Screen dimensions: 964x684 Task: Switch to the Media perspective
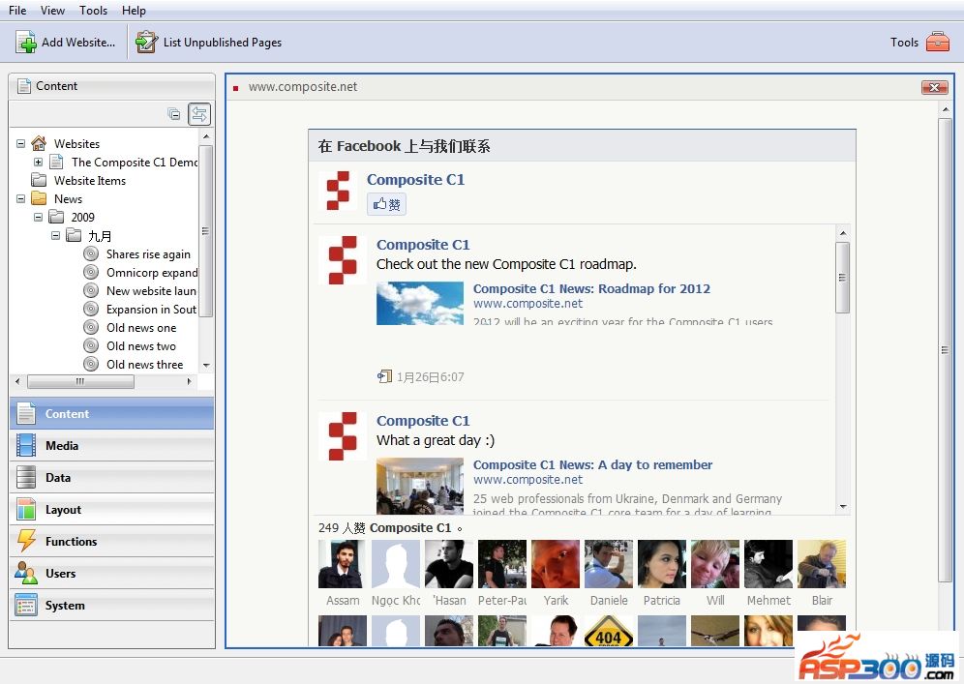point(112,446)
